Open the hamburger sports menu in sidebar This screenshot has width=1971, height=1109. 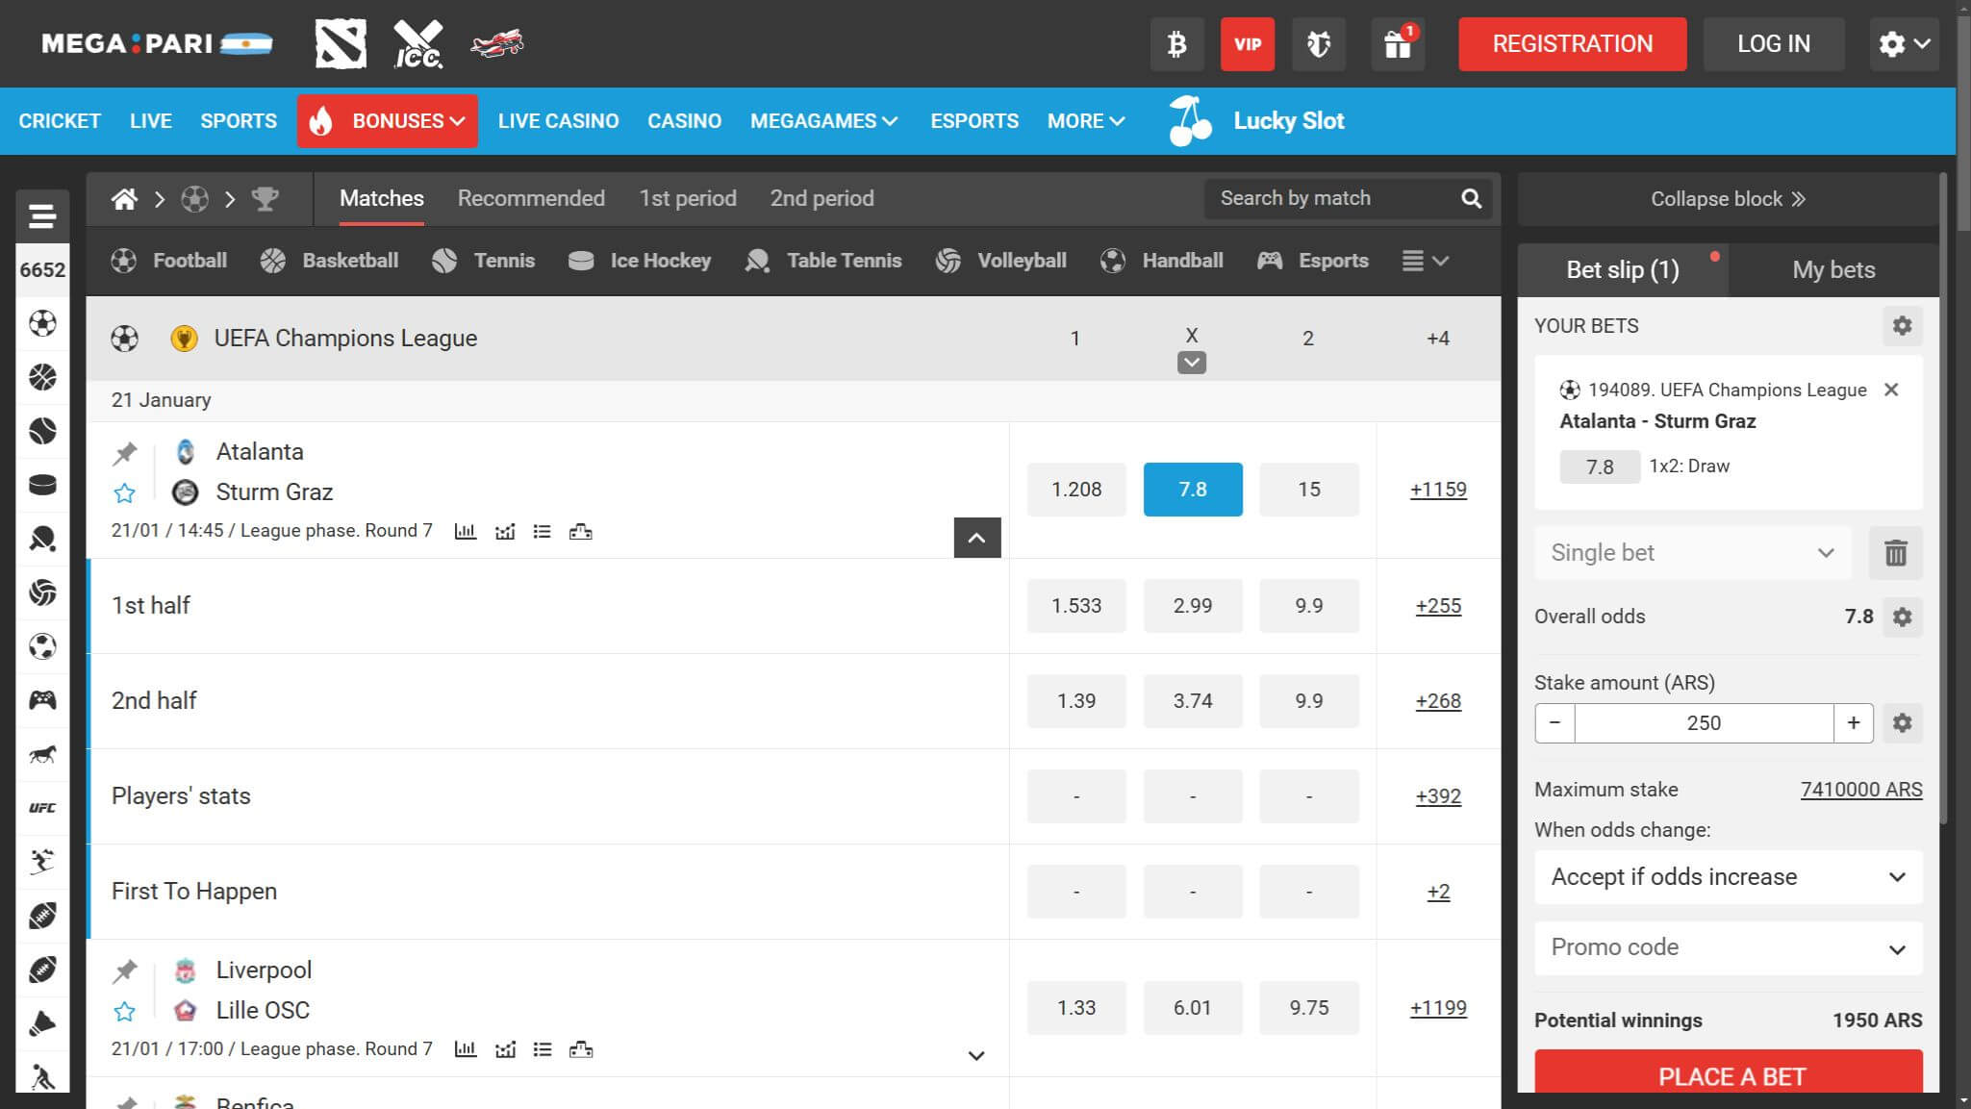(x=42, y=216)
